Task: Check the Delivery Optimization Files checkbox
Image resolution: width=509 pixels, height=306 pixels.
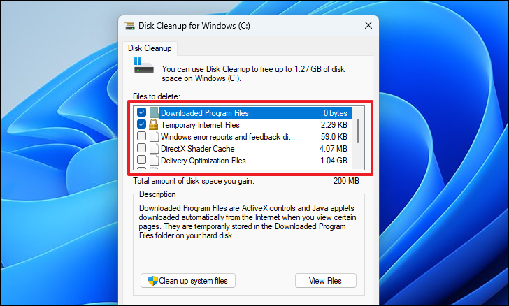Action: click(x=141, y=160)
